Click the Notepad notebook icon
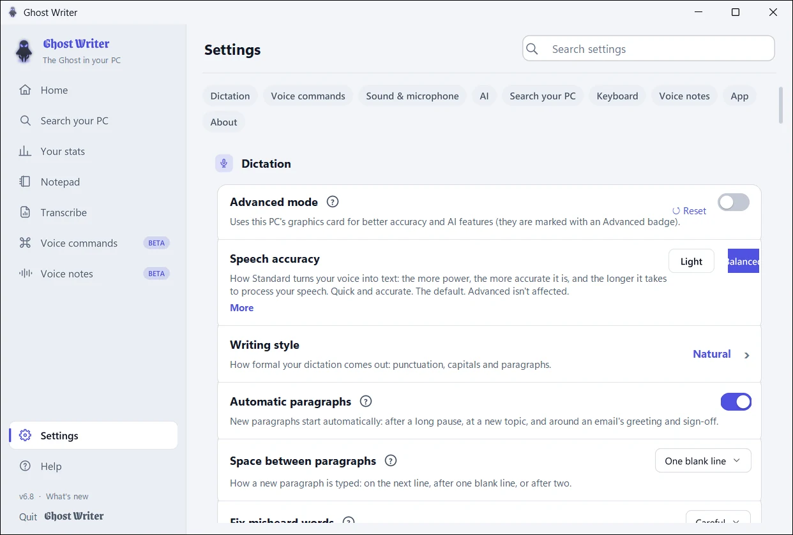 25,182
